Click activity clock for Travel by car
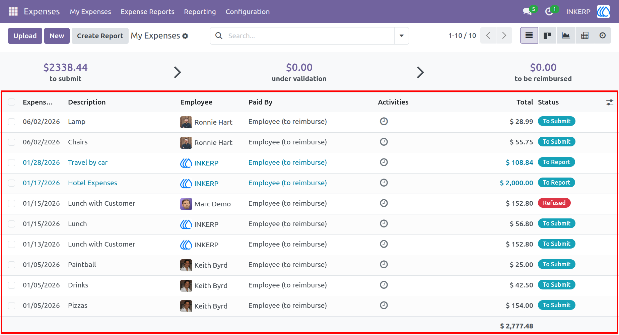The height and width of the screenshot is (335, 619). [384, 162]
